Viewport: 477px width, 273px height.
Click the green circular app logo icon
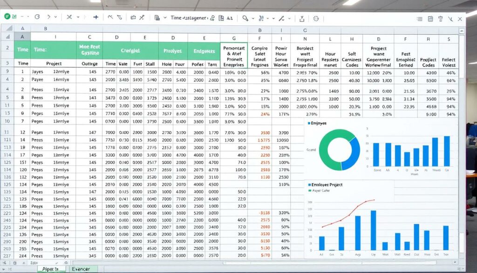click(x=7, y=17)
